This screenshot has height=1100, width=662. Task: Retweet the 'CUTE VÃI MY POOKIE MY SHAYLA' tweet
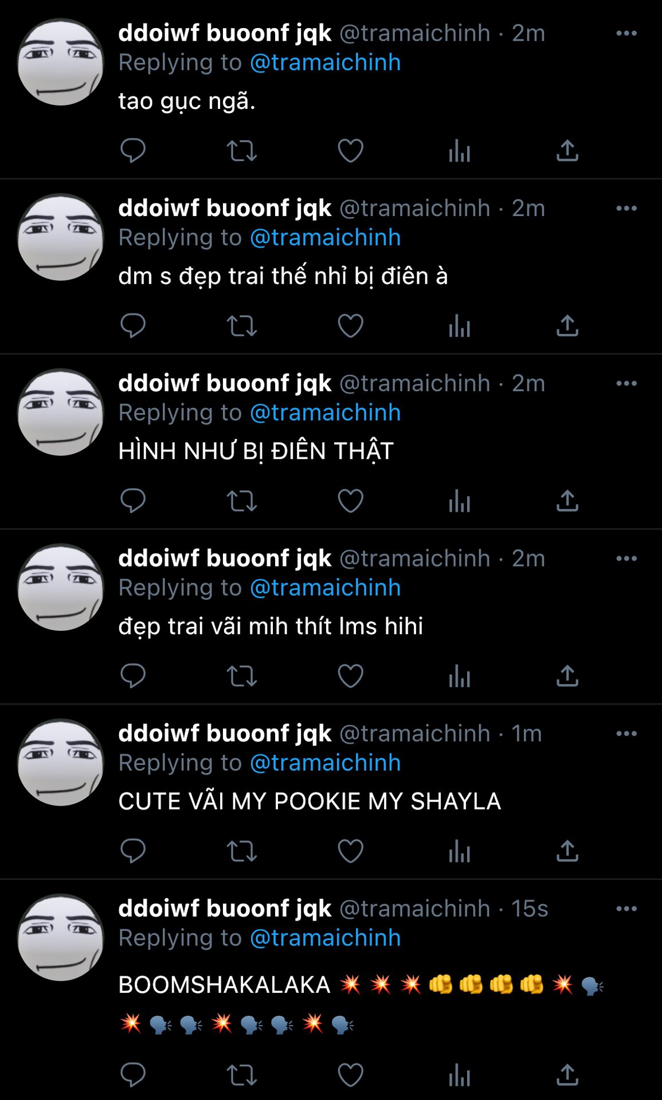click(241, 851)
